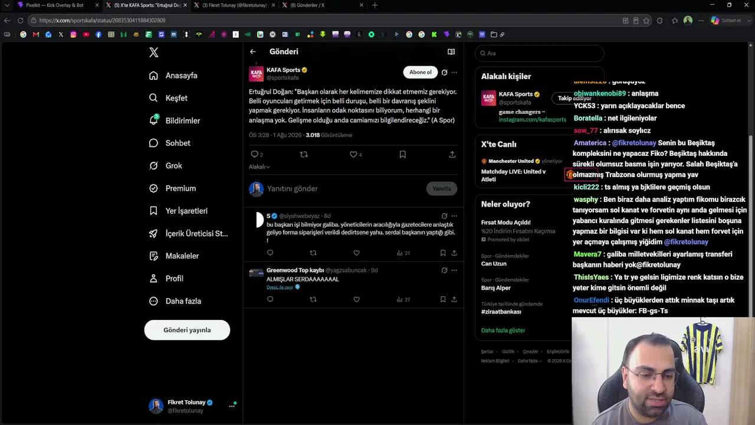Viewport: 755px width, 425px height.
Task: Reply to the siyahwebeyaz comment
Action: click(x=270, y=253)
